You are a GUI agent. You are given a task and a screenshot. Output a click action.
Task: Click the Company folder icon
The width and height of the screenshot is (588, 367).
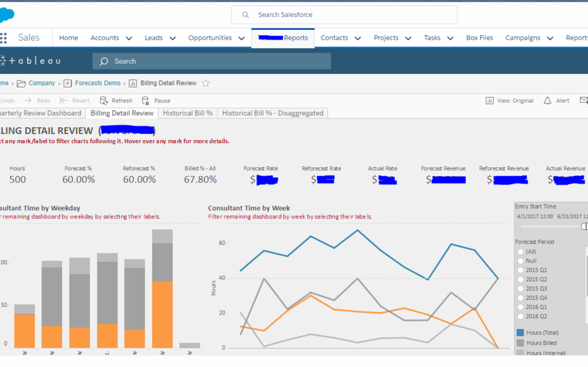coord(21,83)
